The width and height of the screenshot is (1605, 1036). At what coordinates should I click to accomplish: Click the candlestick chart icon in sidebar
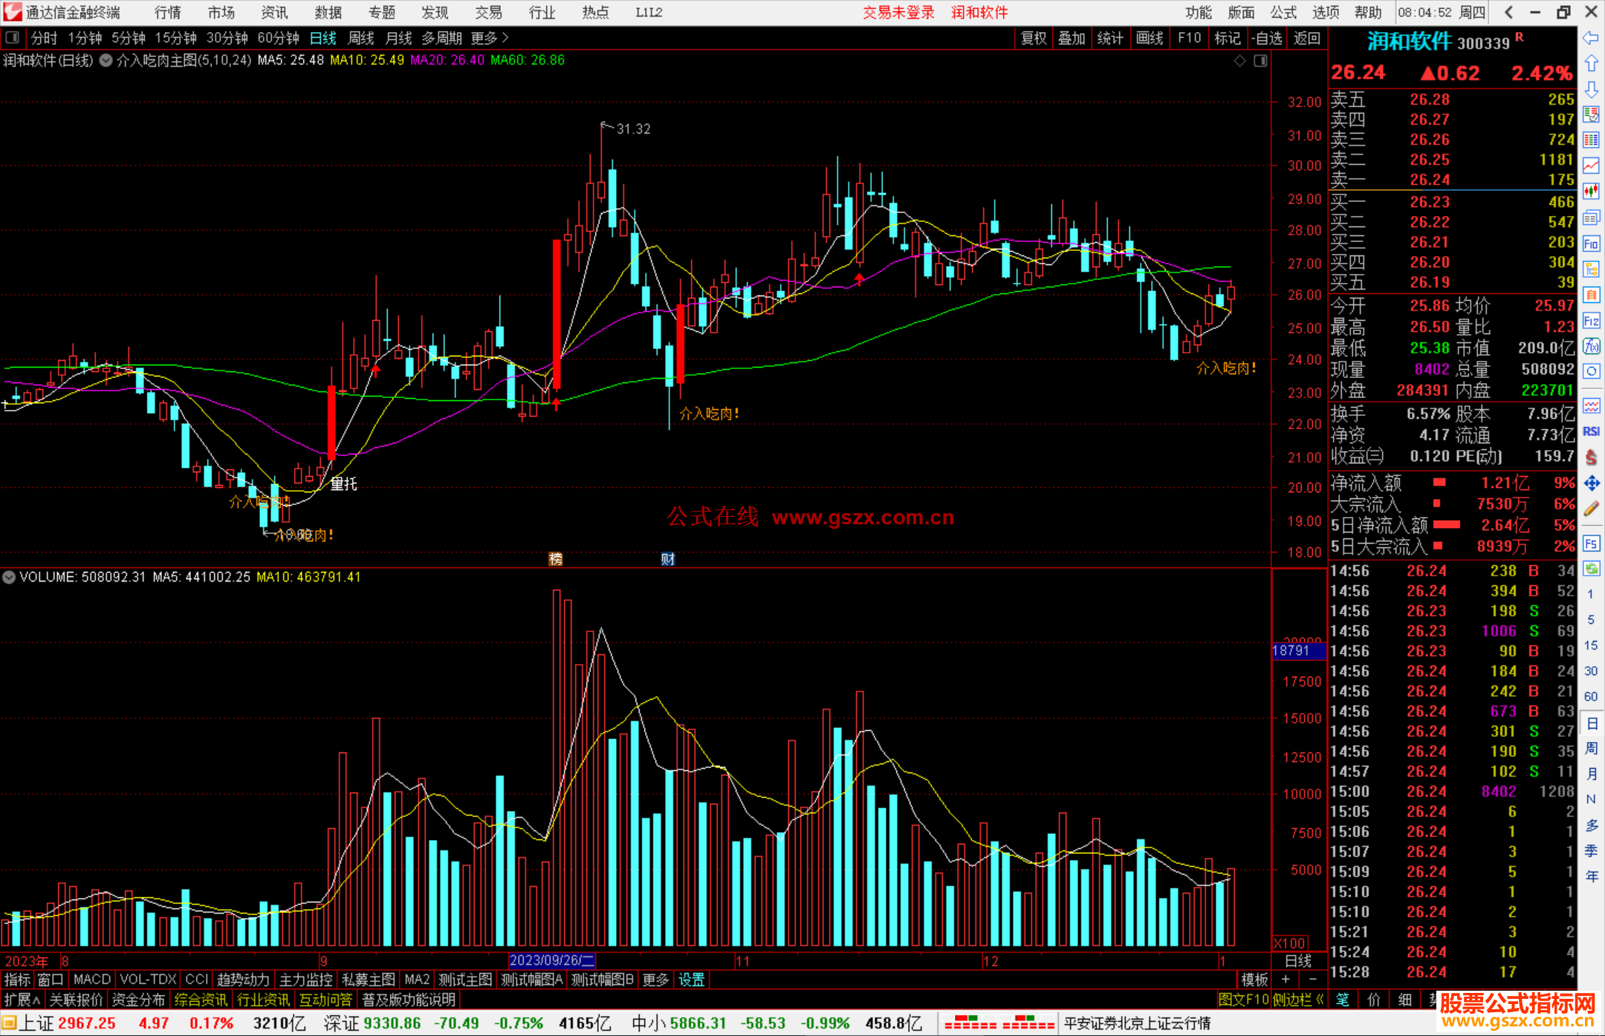click(1591, 192)
